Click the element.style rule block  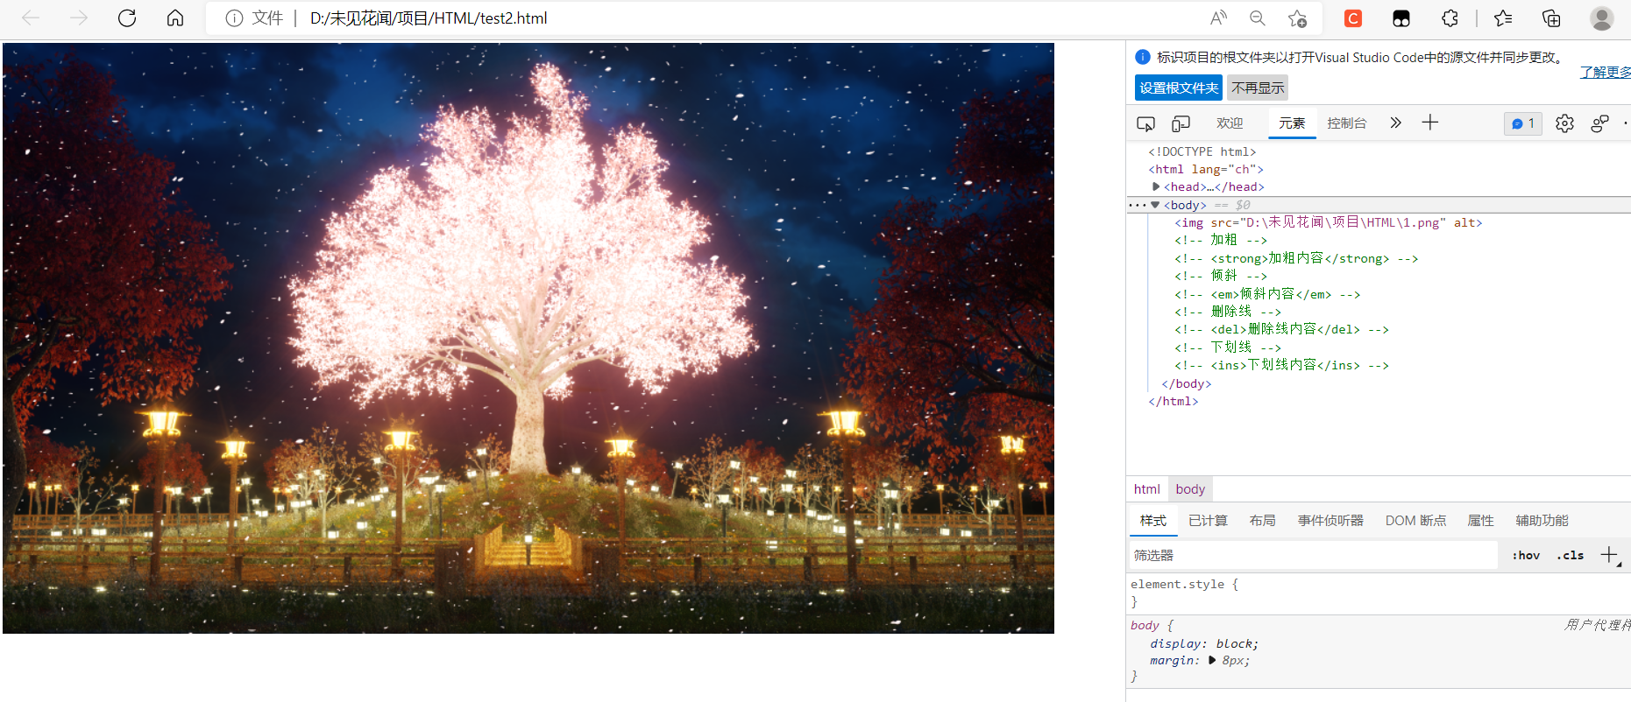(1378, 593)
